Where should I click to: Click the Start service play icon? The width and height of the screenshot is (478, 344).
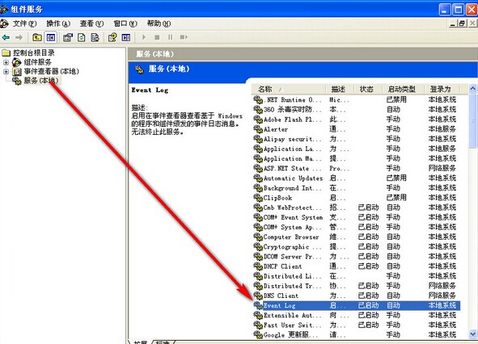(x=144, y=37)
